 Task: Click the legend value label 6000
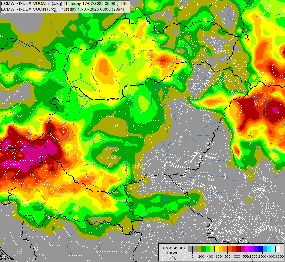tap(280, 256)
